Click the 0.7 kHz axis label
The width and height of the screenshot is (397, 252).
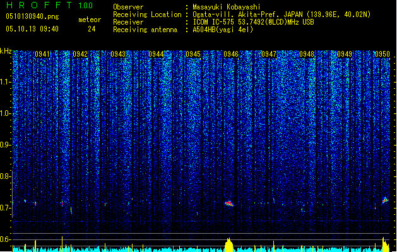(5, 208)
